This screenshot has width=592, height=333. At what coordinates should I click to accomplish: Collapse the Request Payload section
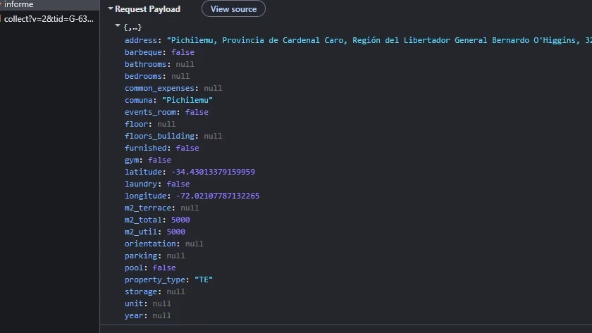[x=111, y=8]
